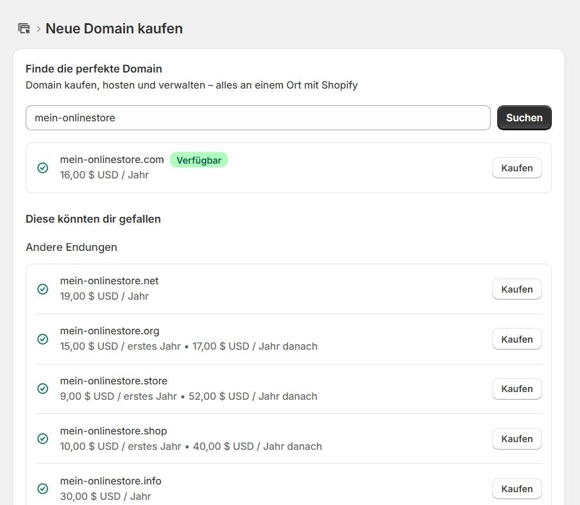Select the mein-onlinestore.com domain name
The image size is (580, 505).
(112, 159)
